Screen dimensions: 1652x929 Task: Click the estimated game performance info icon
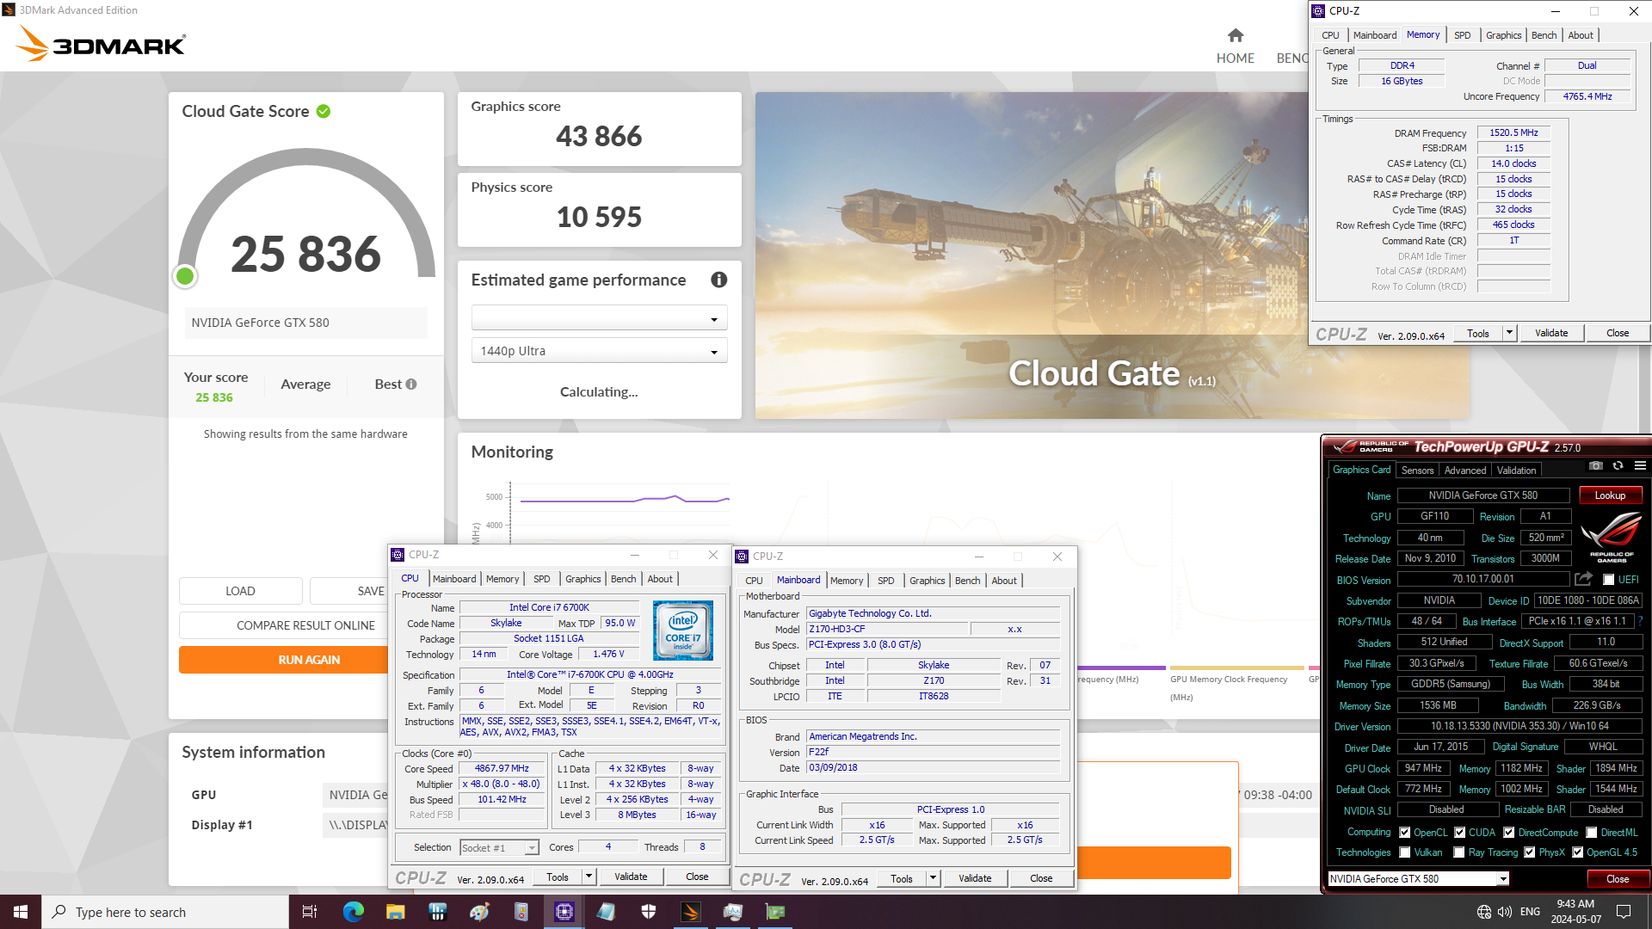pos(719,280)
